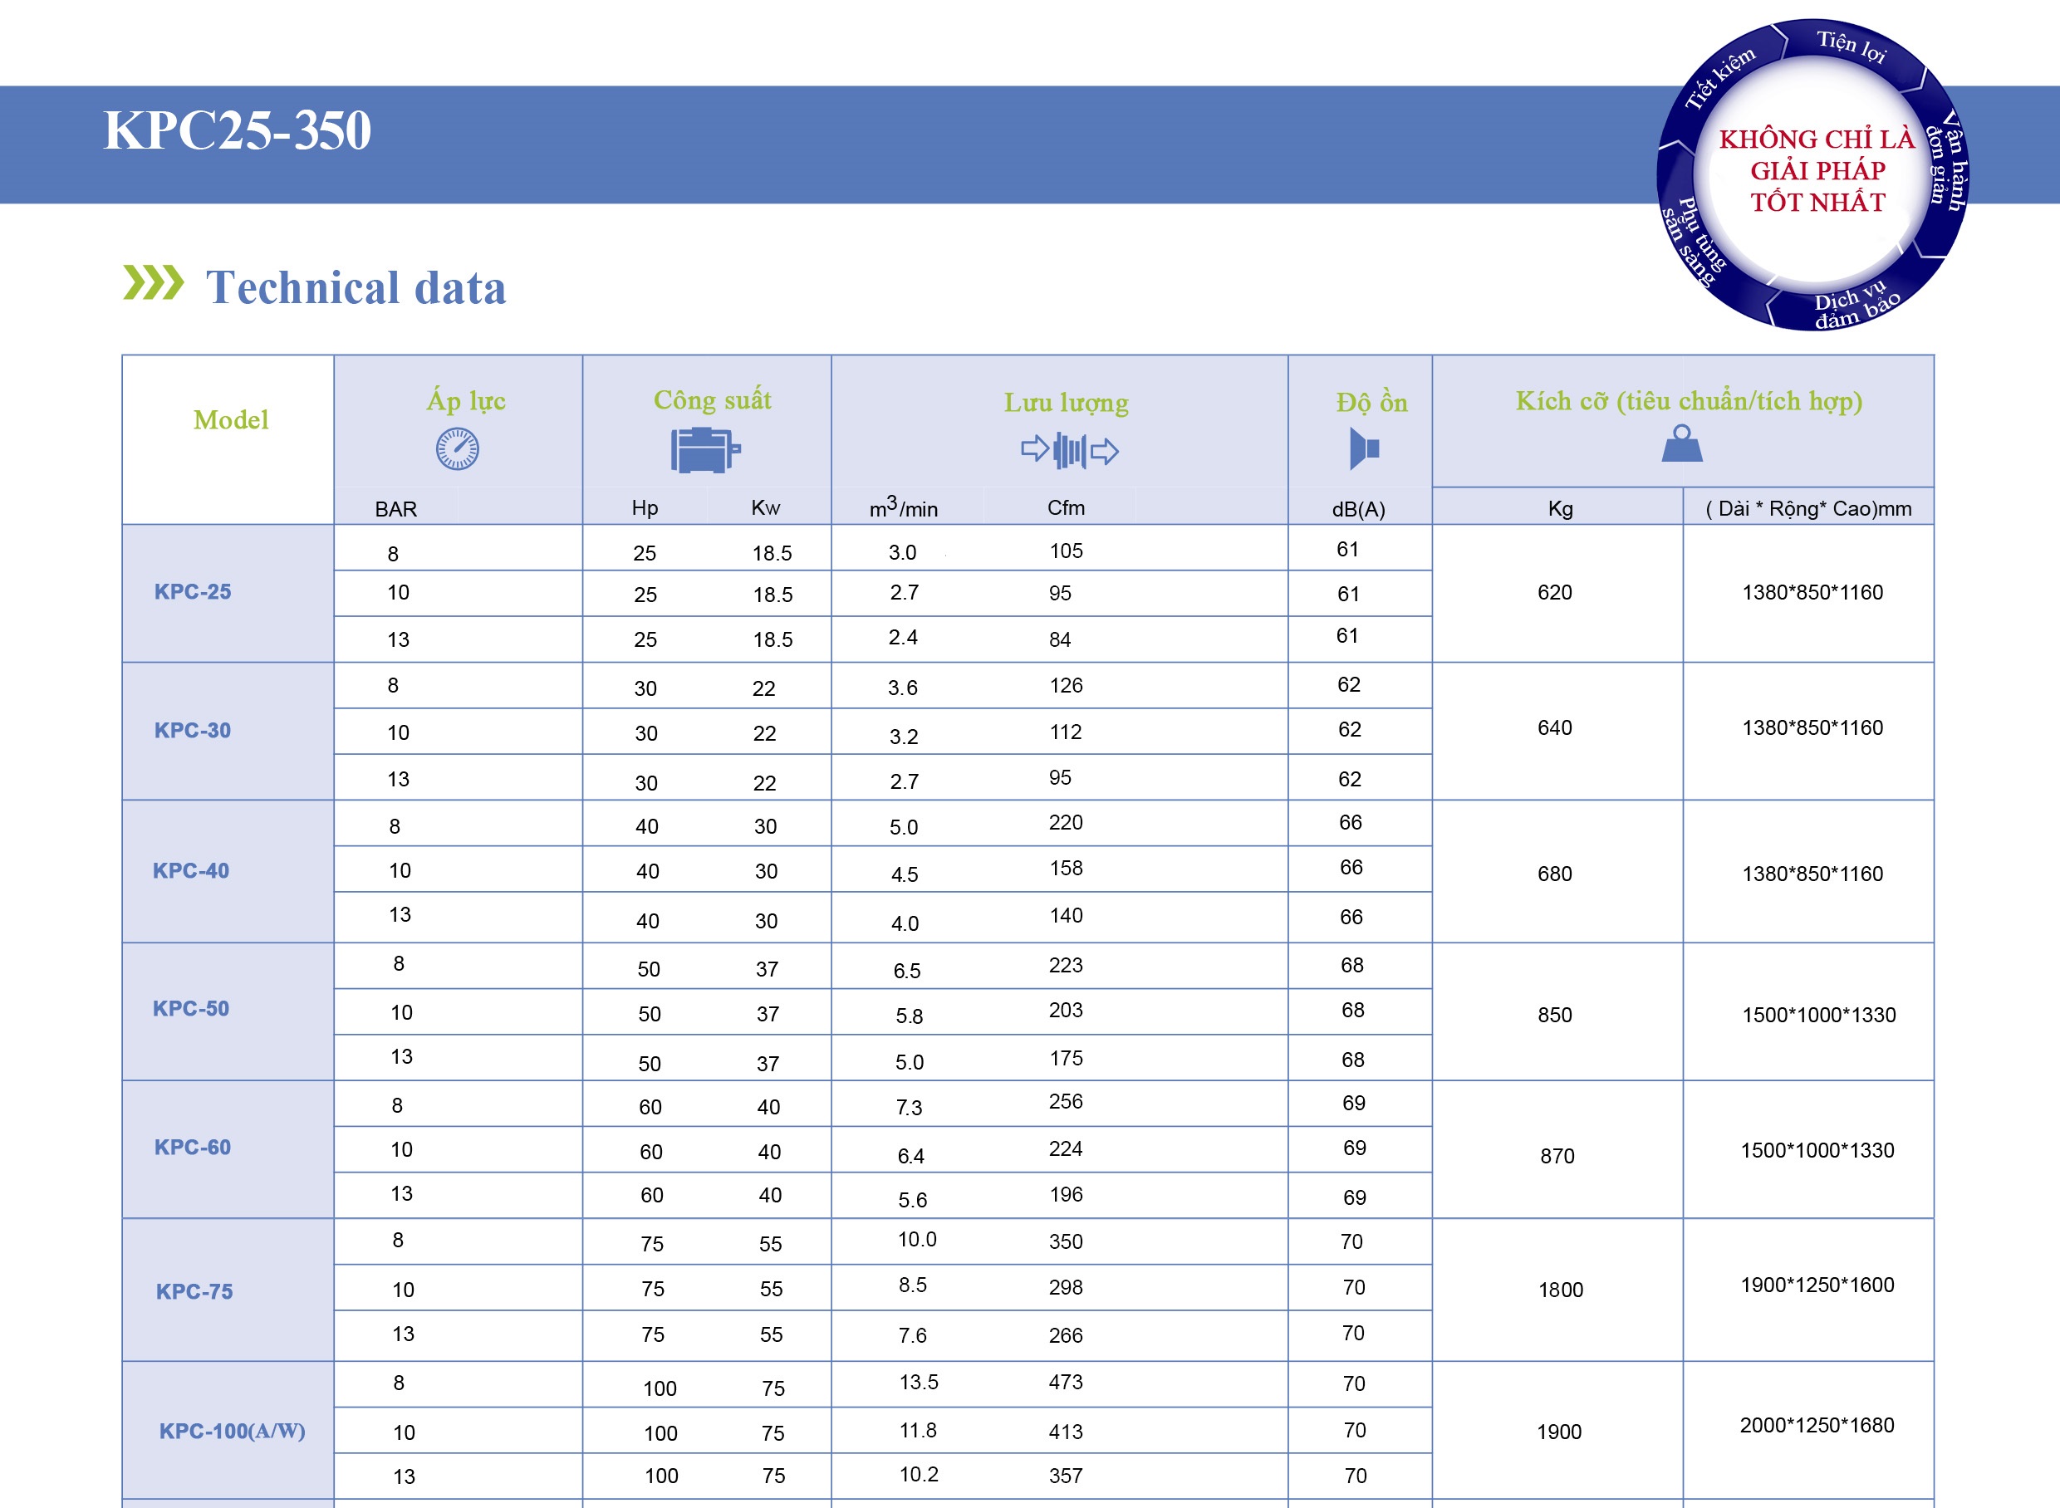Image resolution: width=2060 pixels, height=1508 pixels.
Task: Select the KPC-50 model cell
Action: (191, 1009)
